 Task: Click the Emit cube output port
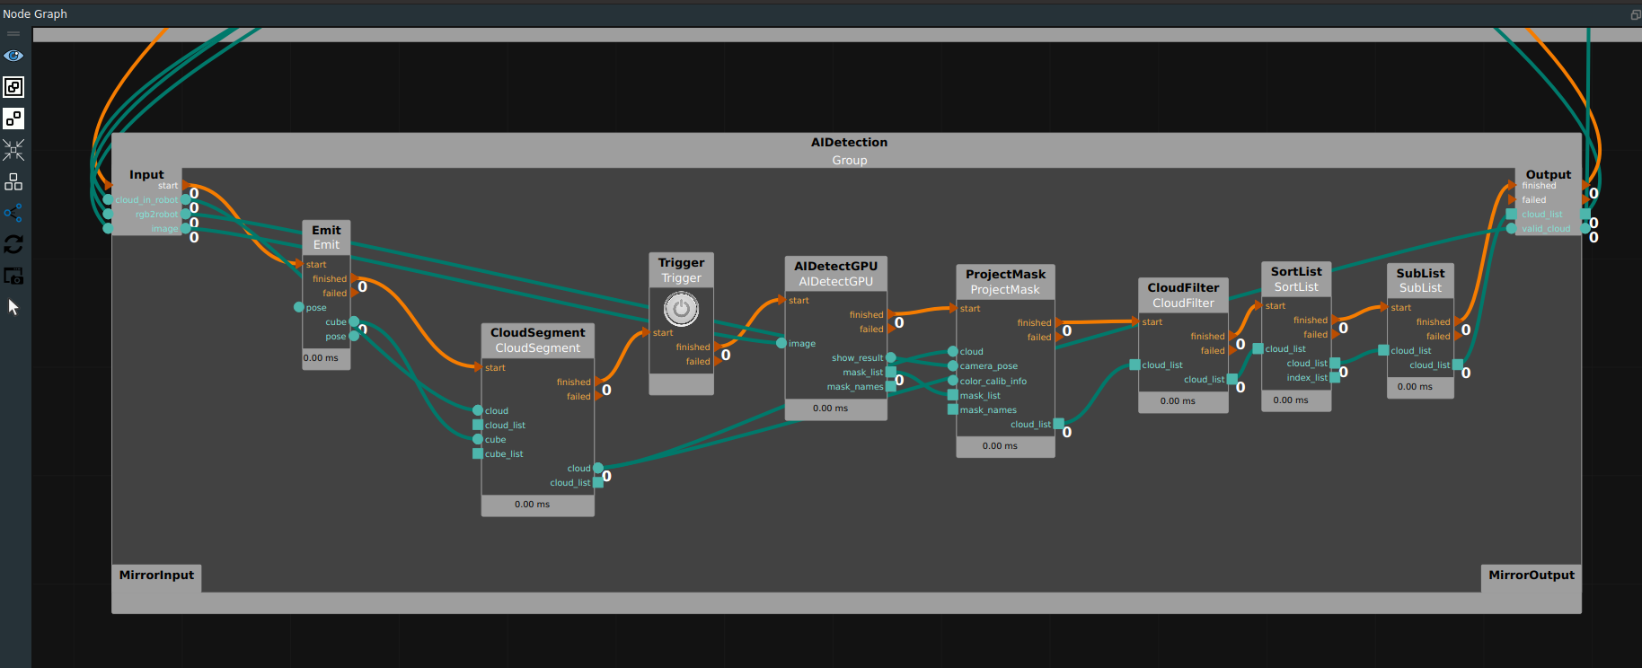coord(354,321)
